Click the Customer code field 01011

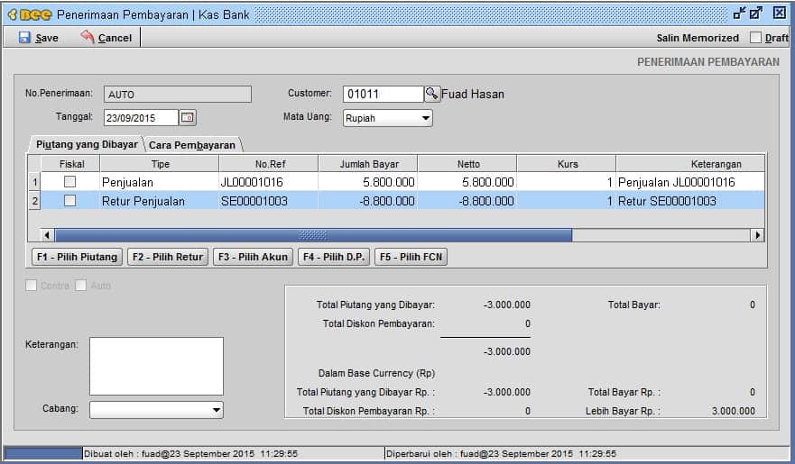384,94
